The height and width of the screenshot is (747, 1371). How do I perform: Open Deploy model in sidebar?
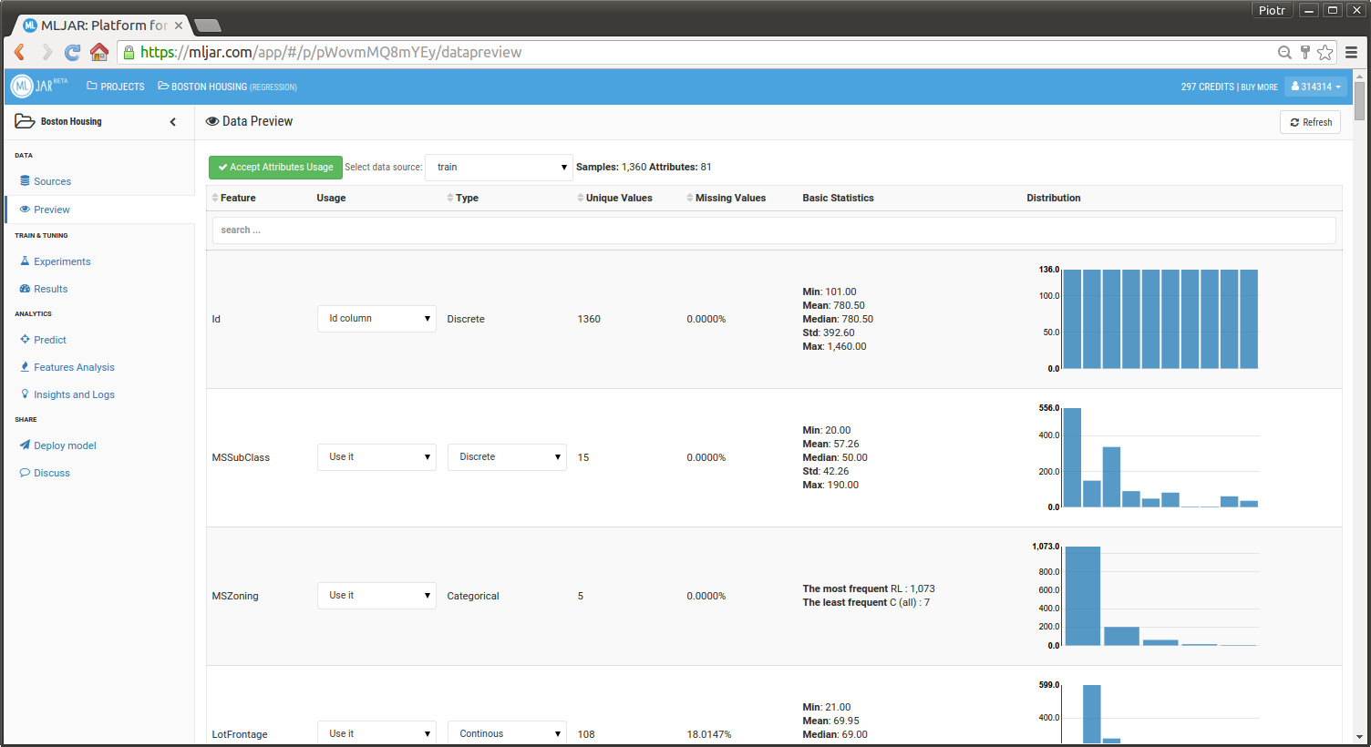(x=65, y=445)
